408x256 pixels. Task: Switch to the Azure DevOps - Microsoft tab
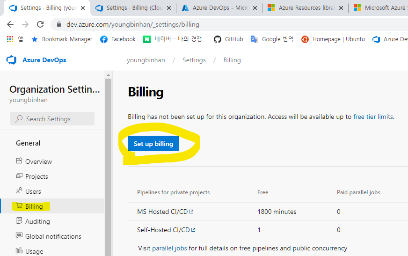tap(217, 8)
